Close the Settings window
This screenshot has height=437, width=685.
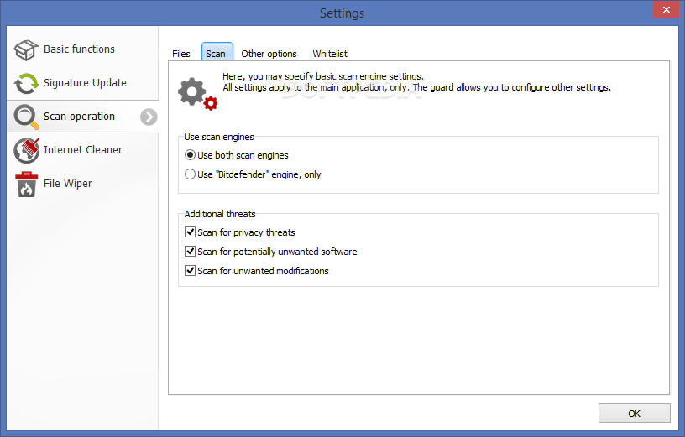tap(666, 9)
